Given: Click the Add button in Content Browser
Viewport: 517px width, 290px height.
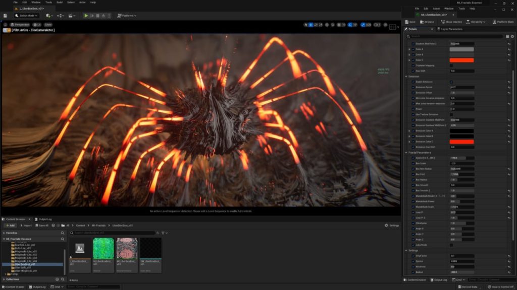Looking at the screenshot, I should [x=10, y=226].
